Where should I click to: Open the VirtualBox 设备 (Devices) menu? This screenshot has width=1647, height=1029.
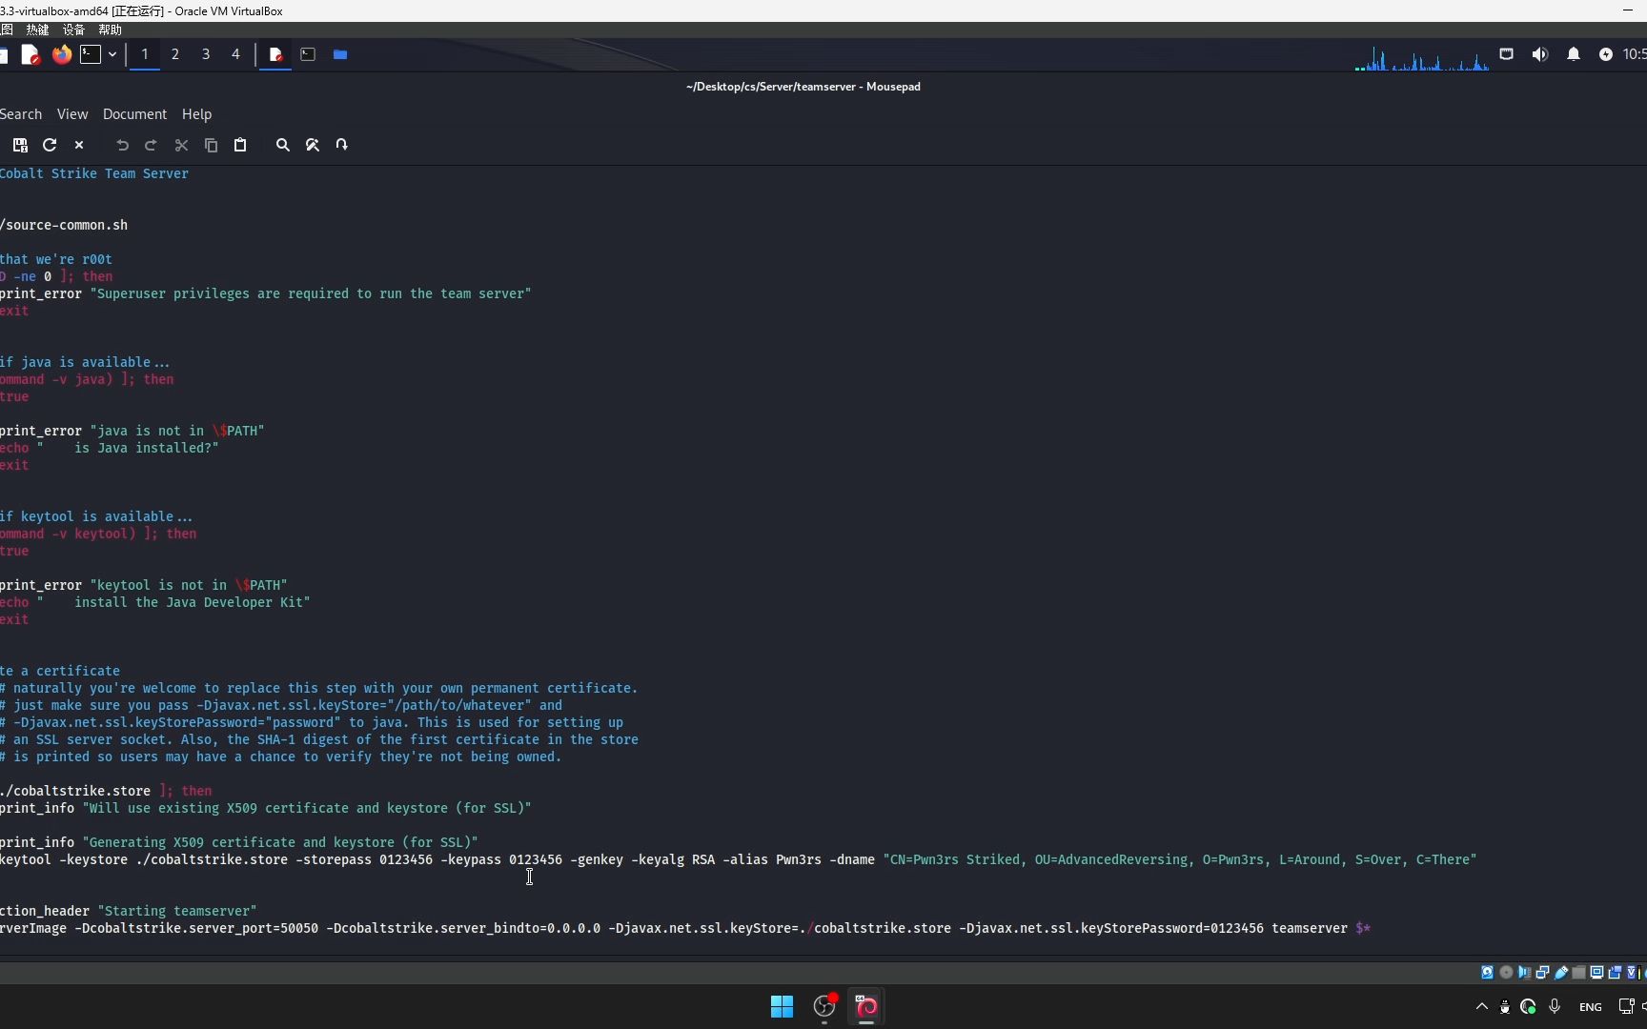[x=73, y=30]
